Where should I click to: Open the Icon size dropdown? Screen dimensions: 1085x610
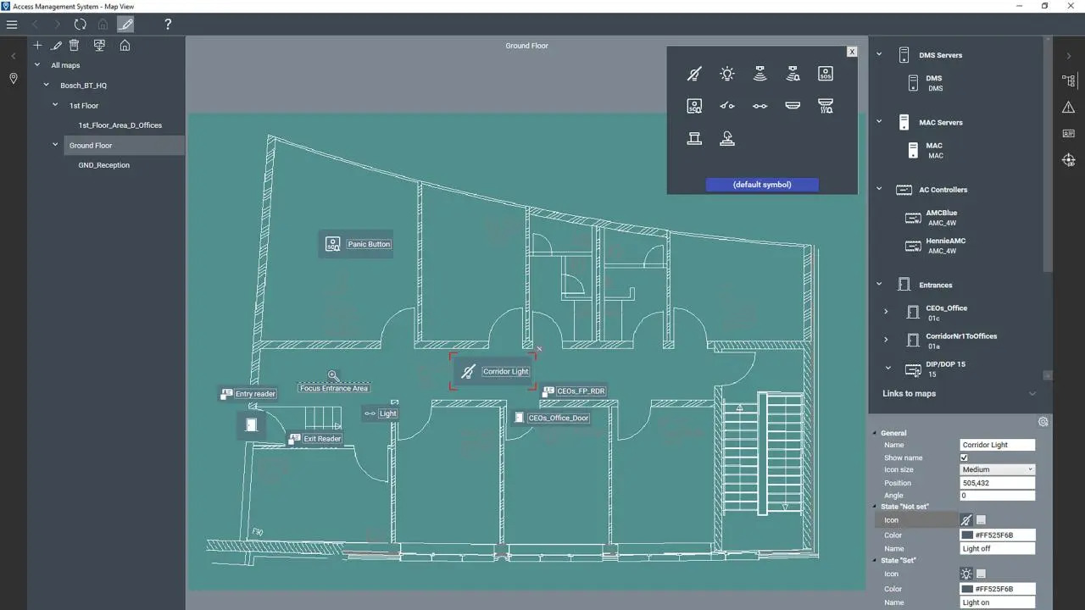click(998, 469)
